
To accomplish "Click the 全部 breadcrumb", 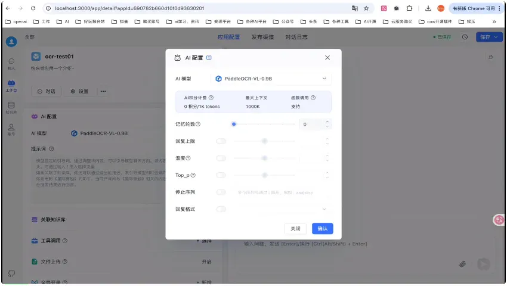I will 30,37.
